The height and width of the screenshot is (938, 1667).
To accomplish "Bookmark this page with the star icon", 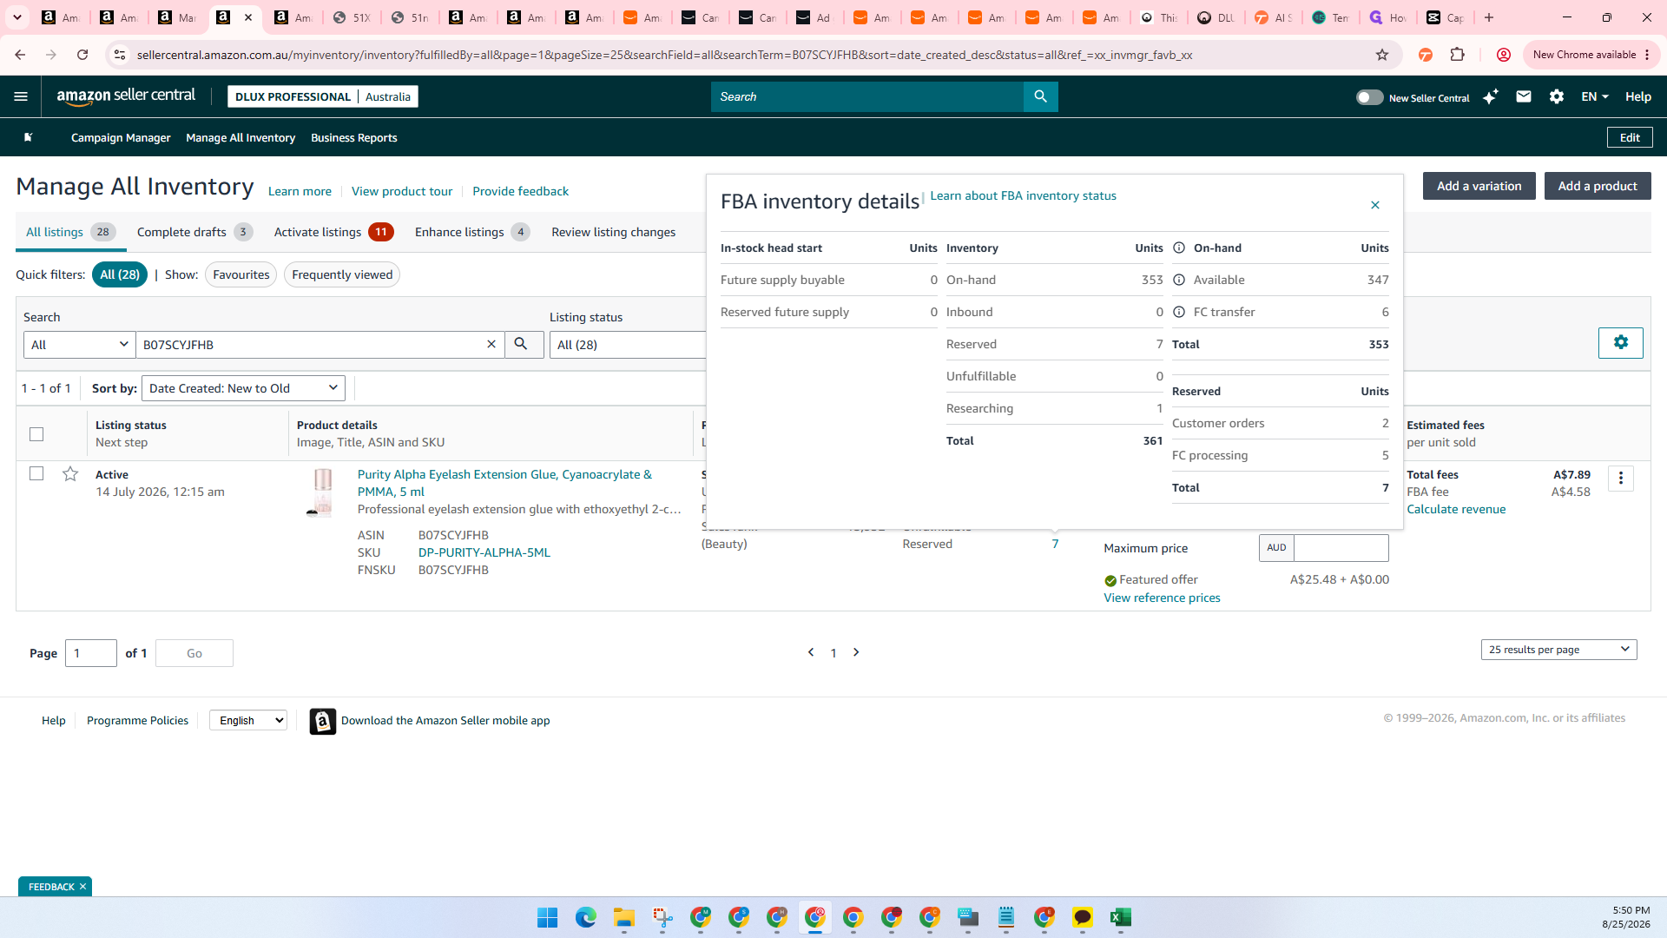I will tap(1382, 55).
